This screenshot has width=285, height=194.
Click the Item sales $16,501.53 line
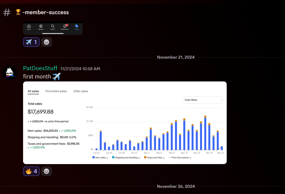(x=52, y=131)
